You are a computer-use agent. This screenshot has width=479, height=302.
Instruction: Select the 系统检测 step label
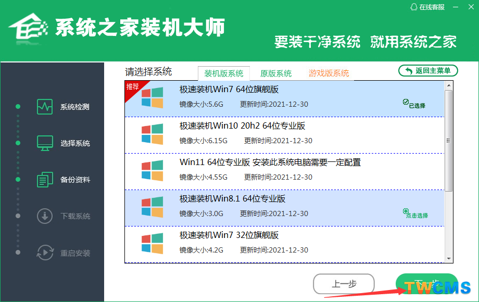(x=75, y=107)
